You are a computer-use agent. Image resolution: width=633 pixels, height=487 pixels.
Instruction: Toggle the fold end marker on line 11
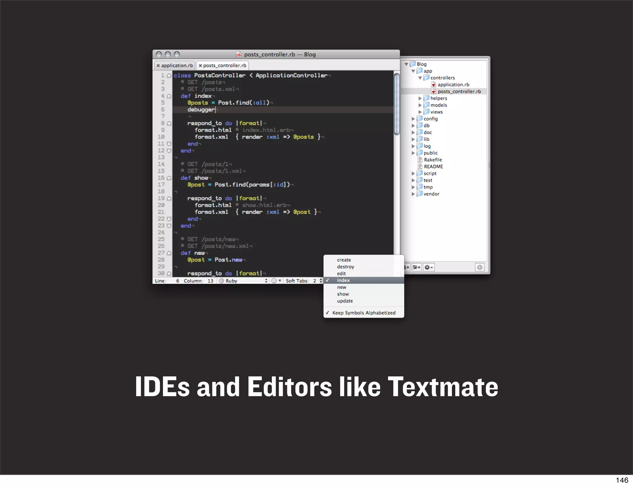coord(169,144)
